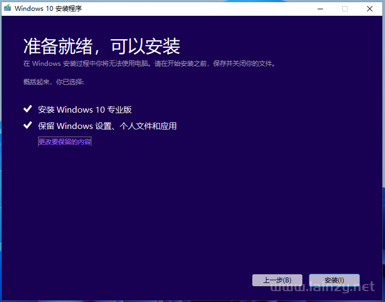Click the greyed-out maximize button
The image size is (385, 302).
[344, 8]
